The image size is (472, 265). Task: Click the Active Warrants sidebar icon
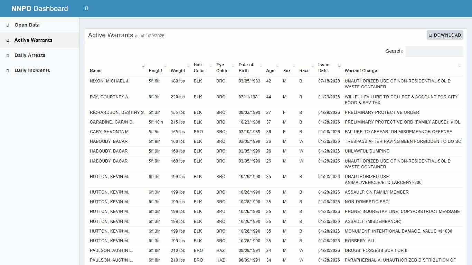coord(7,40)
